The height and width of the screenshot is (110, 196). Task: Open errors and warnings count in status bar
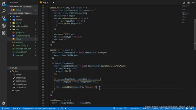click(17, 108)
